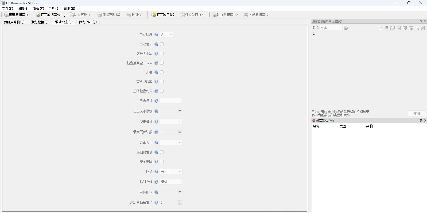Screen dimensions: 427x213
Task: Open the 临时存储 dropdown showing 默认
Action: [x=171, y=182]
